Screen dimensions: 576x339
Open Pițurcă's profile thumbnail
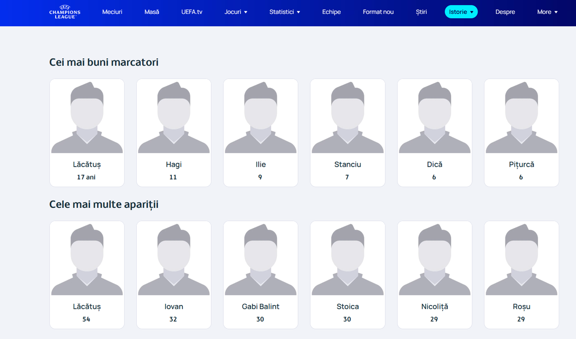tap(521, 132)
